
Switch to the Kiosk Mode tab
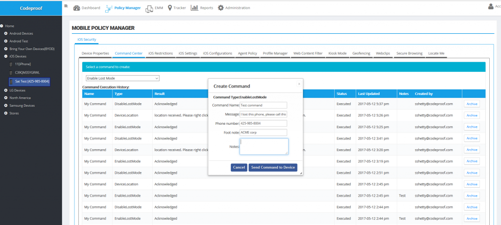click(338, 53)
